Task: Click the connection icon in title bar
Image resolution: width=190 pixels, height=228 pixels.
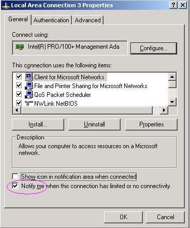Action: tap(6, 6)
